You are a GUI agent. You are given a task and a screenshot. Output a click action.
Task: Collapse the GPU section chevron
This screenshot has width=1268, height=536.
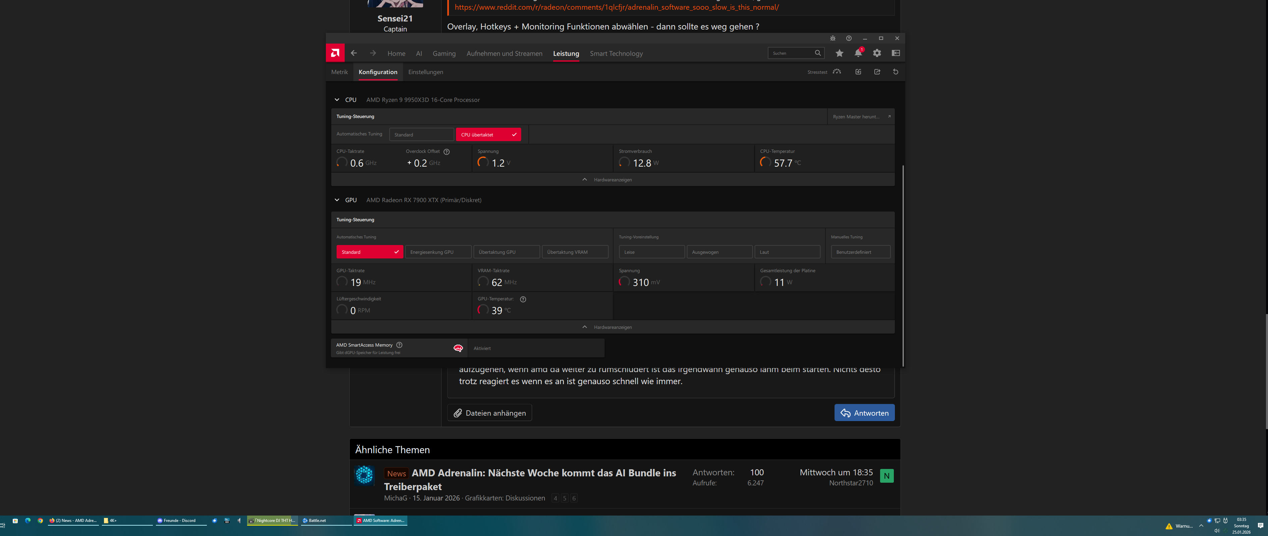(337, 200)
